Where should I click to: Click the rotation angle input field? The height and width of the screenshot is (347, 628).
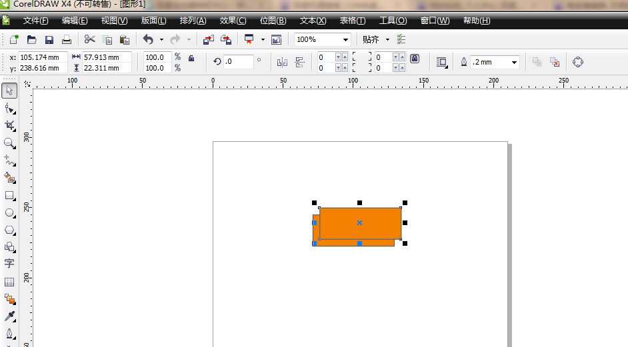[238, 62]
